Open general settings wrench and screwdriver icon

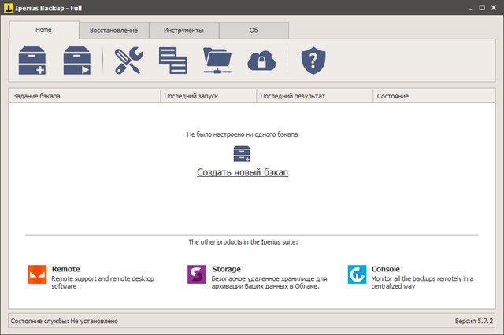(128, 61)
